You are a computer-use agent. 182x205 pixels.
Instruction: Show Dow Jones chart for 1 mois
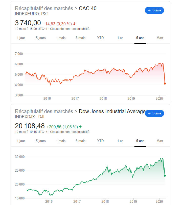pos(61,141)
